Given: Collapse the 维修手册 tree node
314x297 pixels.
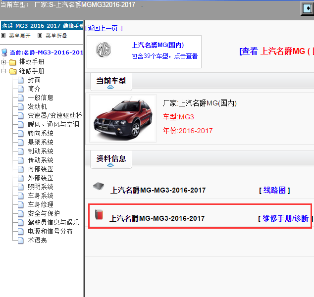Looking at the screenshot, I should point(3,71).
